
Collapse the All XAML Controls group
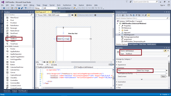click(6, 46)
